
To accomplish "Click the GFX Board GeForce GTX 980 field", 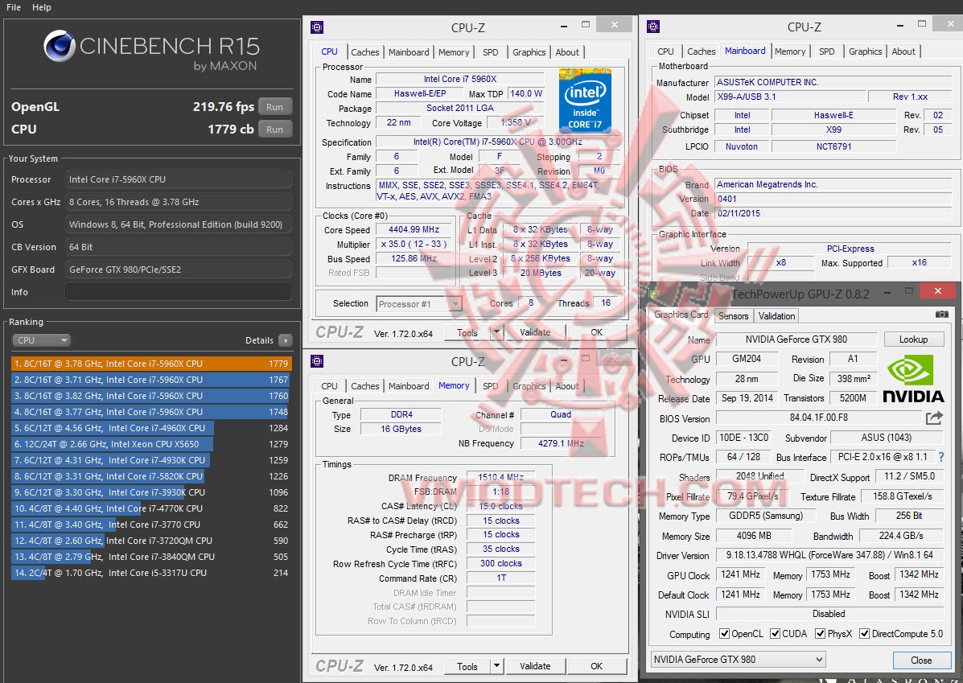I will tap(178, 269).
